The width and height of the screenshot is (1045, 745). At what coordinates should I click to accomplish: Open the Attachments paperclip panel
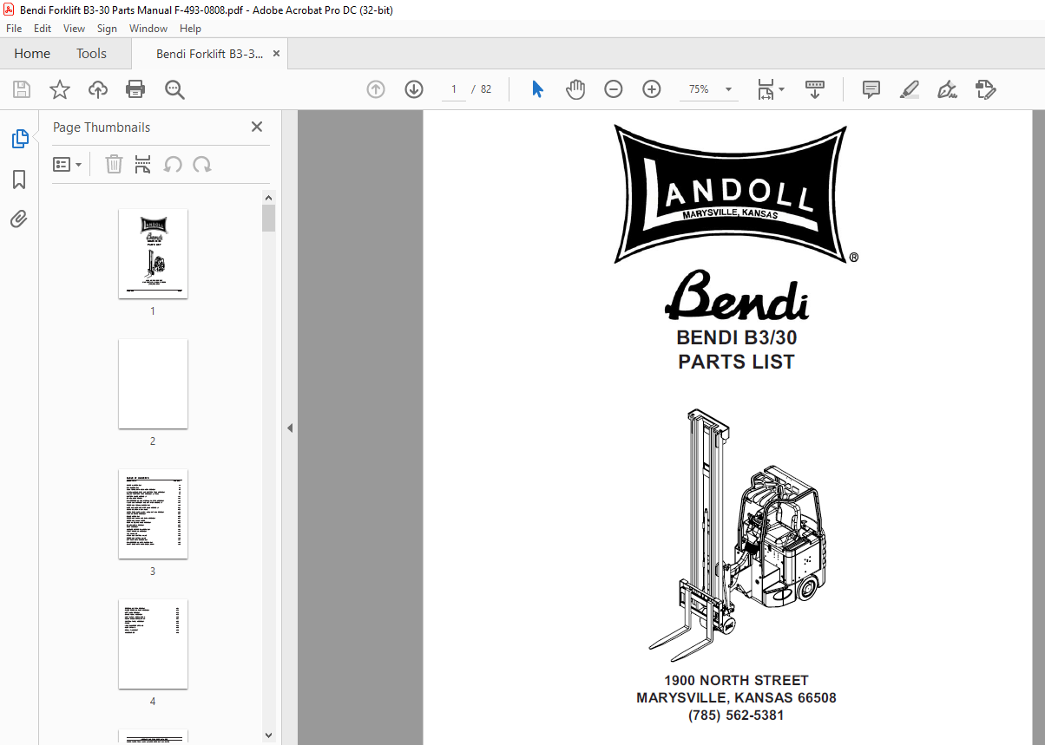click(19, 219)
